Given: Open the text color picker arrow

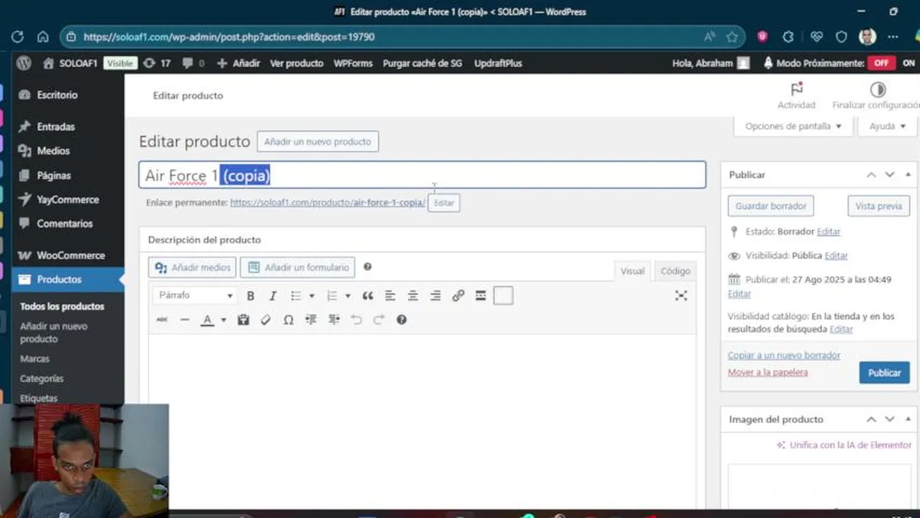Looking at the screenshot, I should click(223, 319).
